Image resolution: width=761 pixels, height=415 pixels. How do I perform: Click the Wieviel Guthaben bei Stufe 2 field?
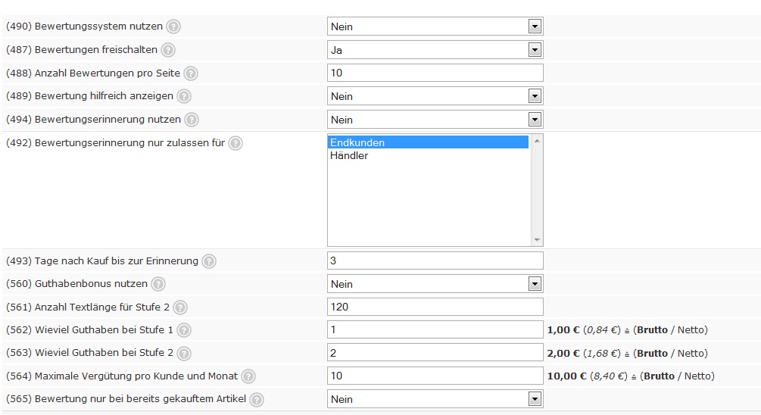tap(435, 353)
